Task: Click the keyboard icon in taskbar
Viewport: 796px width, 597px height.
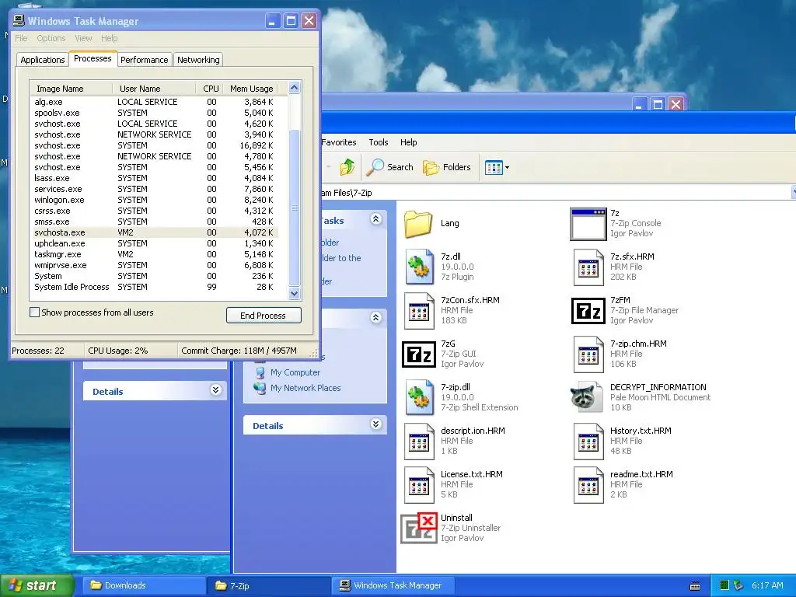Action: click(695, 586)
